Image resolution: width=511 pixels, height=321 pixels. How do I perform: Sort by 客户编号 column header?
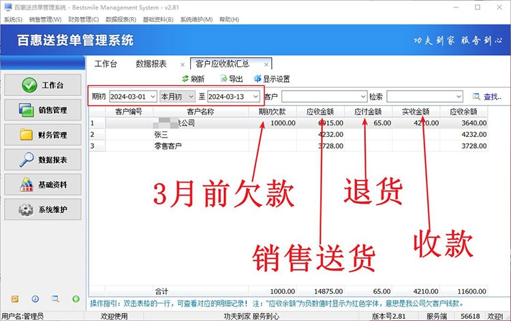[129, 112]
